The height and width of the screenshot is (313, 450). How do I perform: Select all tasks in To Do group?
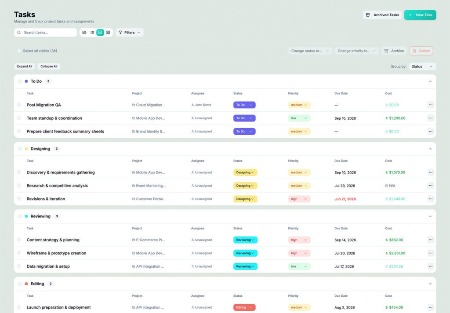20,81
